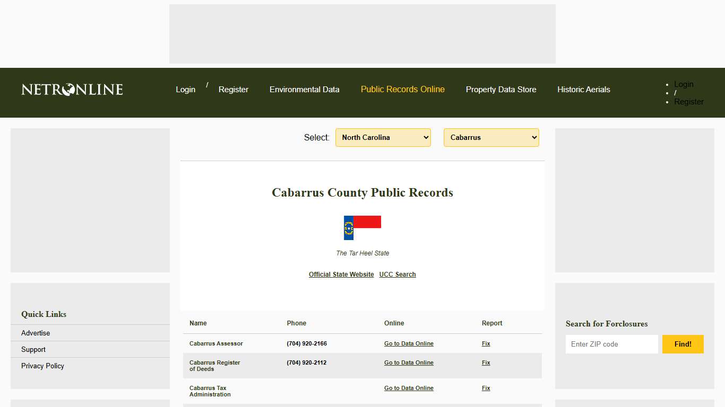This screenshot has height=407, width=725.
Task: Open the UCC Search link
Action: click(397, 274)
